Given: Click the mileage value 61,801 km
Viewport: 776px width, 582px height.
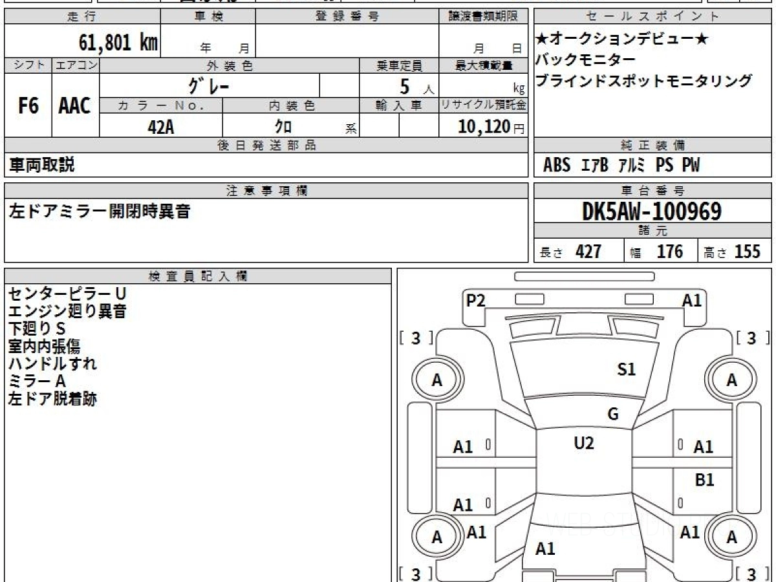Looking at the screenshot, I should pos(118,43).
